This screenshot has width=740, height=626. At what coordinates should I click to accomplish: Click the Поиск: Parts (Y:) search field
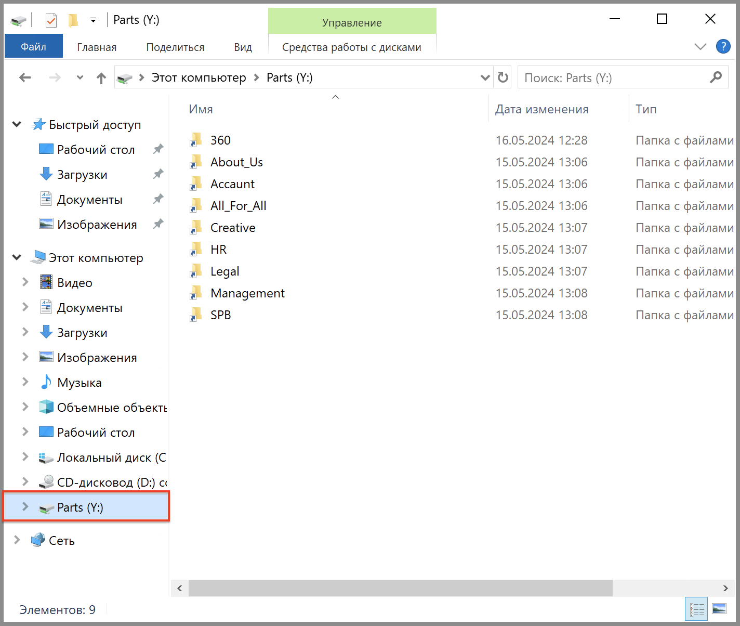pos(613,78)
